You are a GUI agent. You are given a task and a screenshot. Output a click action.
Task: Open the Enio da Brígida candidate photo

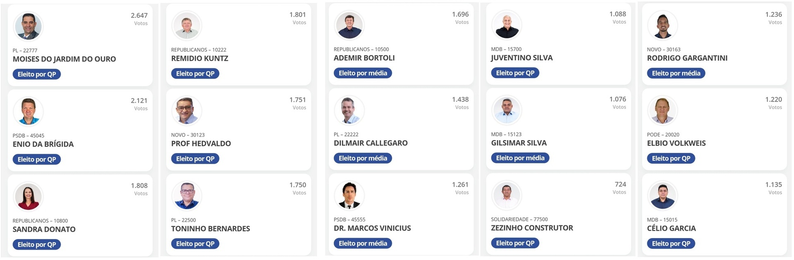click(28, 112)
